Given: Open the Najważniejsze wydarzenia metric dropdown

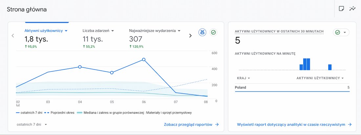Looking at the screenshot, I should pyautogui.click(x=179, y=31).
